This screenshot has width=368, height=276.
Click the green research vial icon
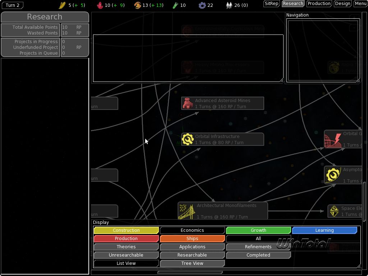(175, 5)
